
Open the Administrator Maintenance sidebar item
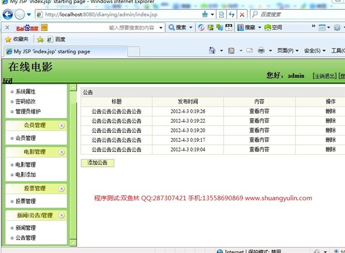point(28,111)
